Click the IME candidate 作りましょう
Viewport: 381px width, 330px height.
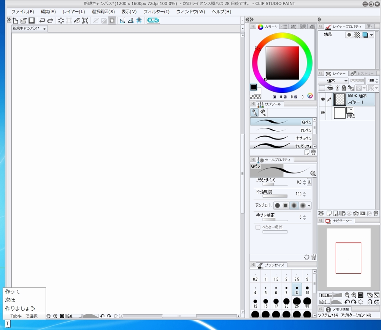coord(20,308)
